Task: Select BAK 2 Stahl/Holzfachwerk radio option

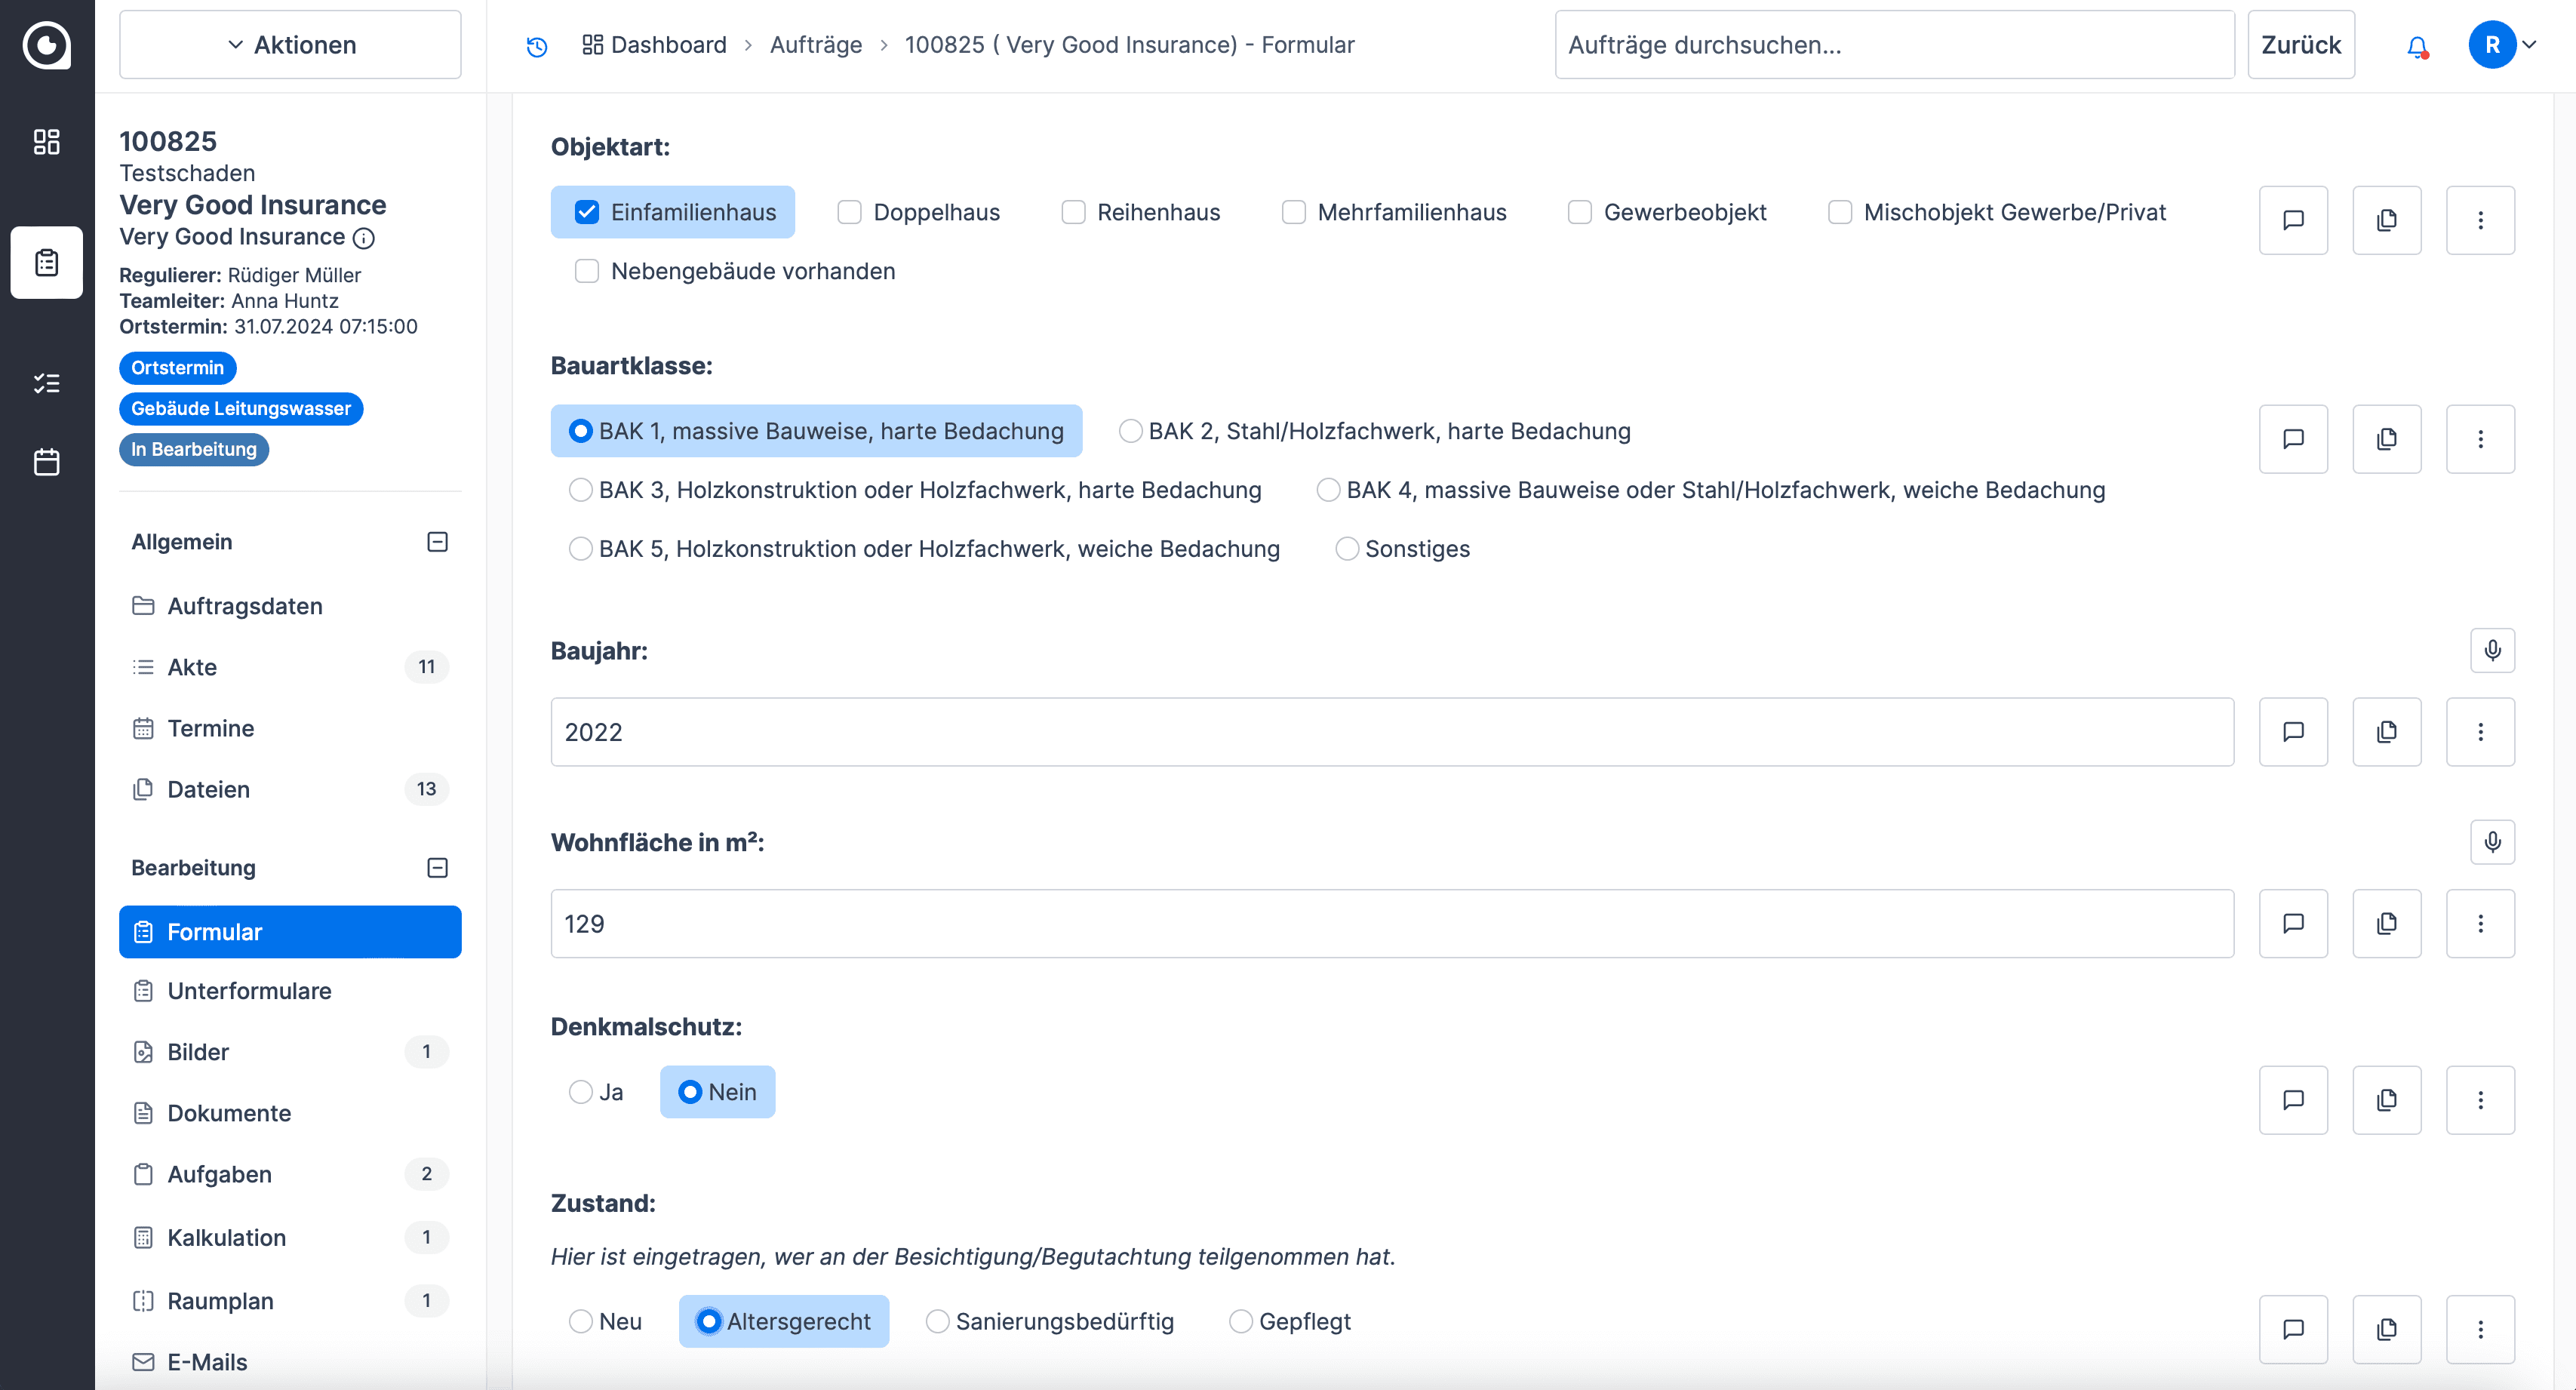Action: [x=1130, y=431]
